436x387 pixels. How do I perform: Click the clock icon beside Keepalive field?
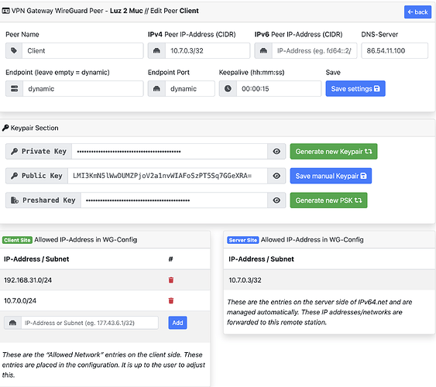tap(228, 89)
